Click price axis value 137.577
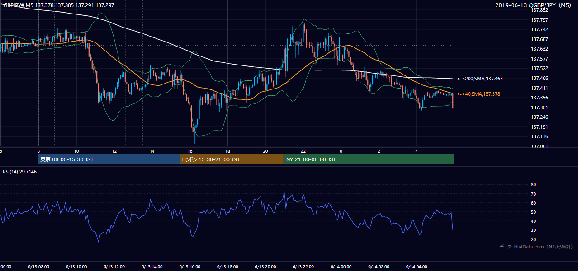578x271 pixels. (x=539, y=59)
